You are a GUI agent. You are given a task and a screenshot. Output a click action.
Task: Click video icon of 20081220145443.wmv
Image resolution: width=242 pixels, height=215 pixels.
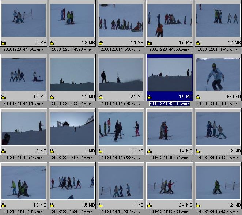pyautogui.click(x=101, y=97)
